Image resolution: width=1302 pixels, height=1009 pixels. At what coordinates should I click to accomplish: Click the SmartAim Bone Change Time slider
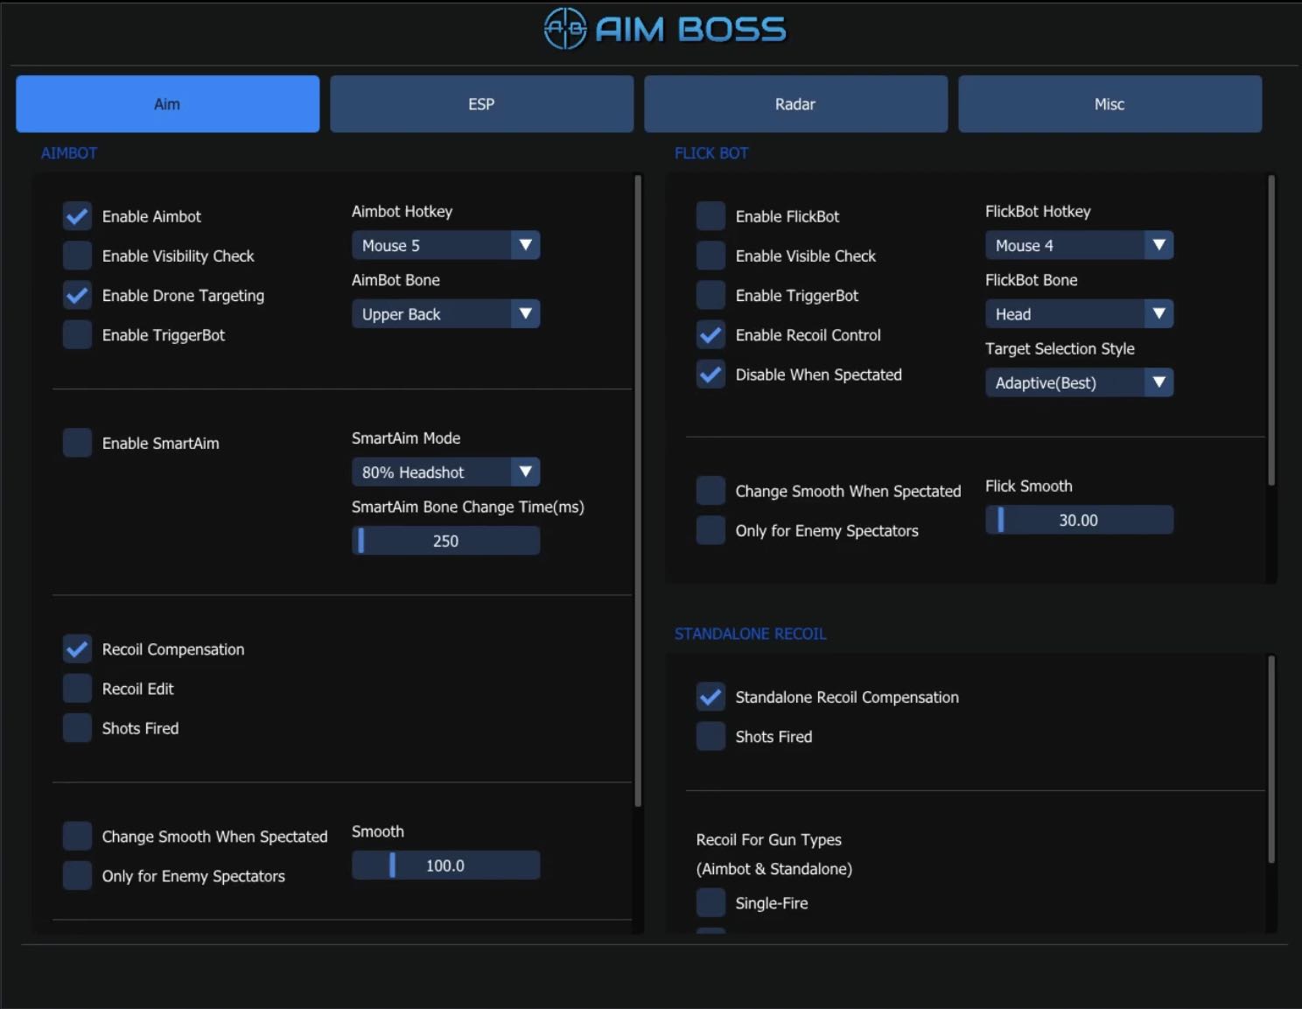445,541
